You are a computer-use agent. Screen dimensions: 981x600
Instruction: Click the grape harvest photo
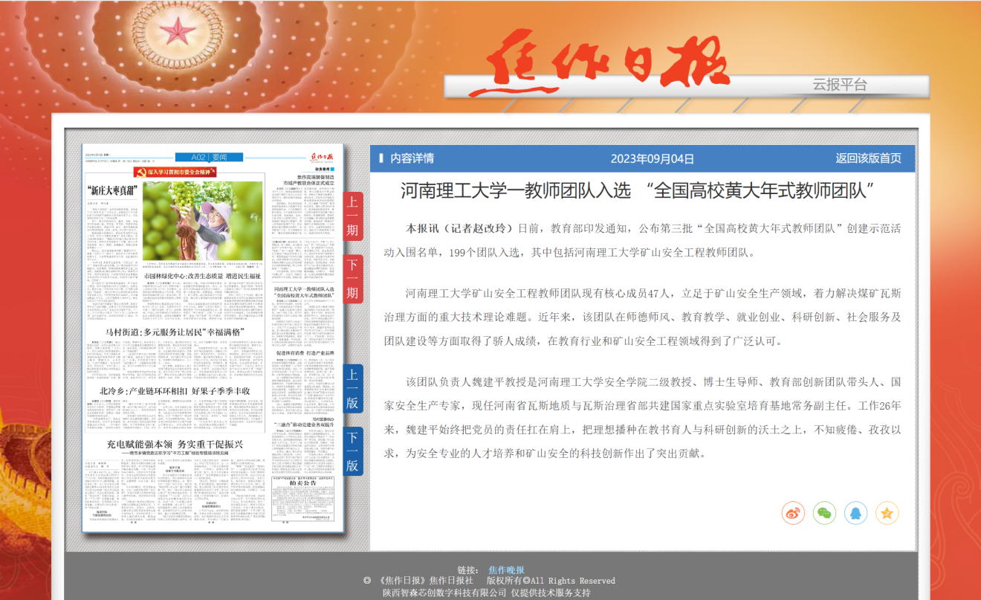coord(203,219)
